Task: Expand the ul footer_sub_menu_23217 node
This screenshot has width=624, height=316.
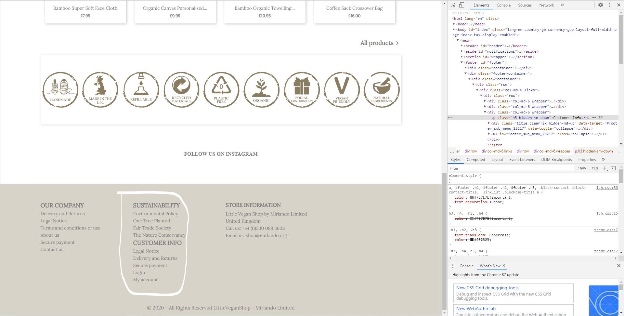Action: click(x=489, y=134)
